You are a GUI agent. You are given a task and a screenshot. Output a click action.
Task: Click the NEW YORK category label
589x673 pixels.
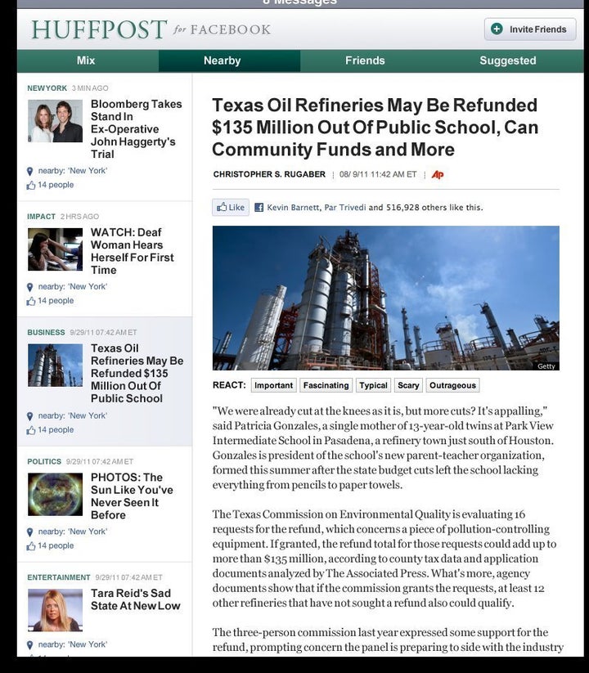[47, 88]
